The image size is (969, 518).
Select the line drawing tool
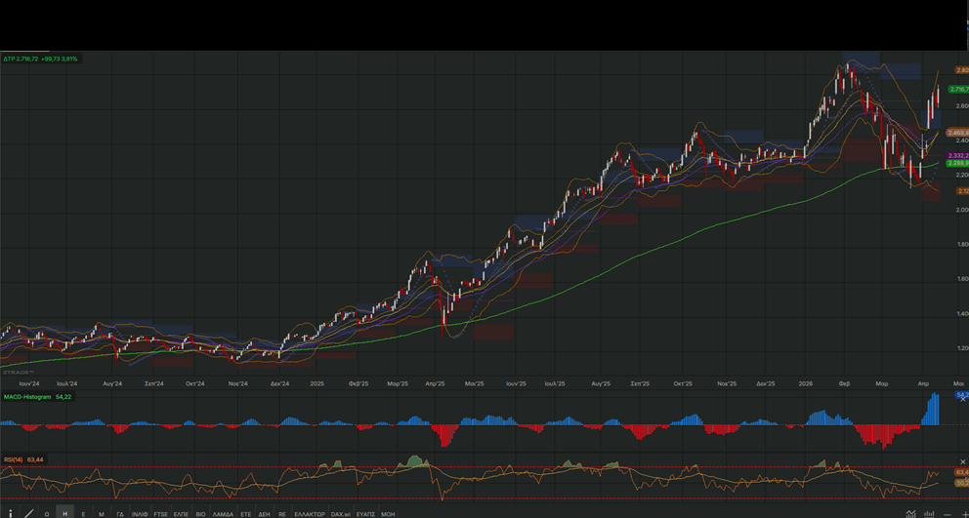29,513
